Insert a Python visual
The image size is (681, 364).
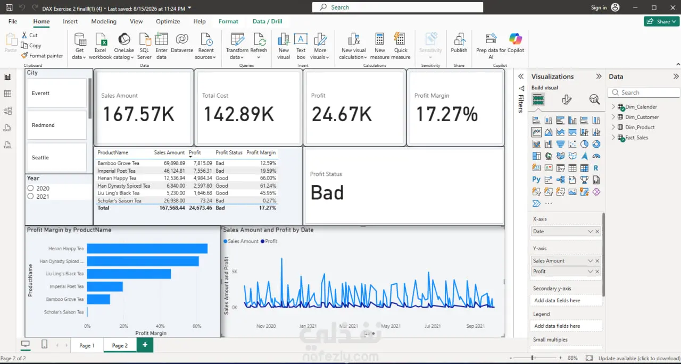[536, 180]
